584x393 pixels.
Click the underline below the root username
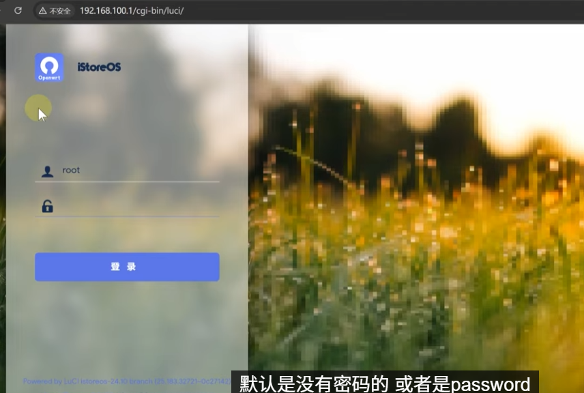pos(127,182)
